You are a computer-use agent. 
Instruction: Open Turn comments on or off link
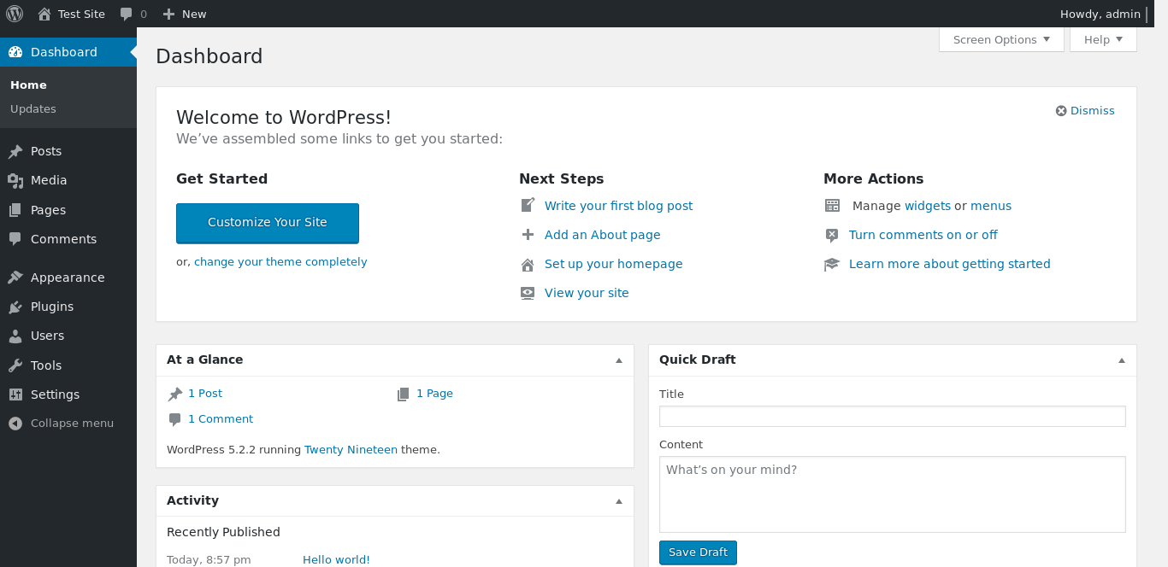923,235
